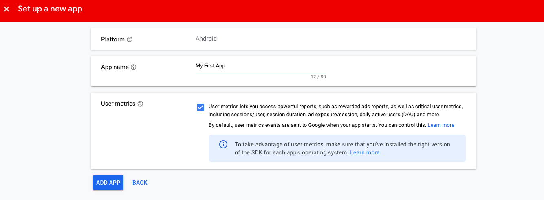Go back with the BACK button
The height and width of the screenshot is (200, 544).
pyautogui.click(x=140, y=183)
